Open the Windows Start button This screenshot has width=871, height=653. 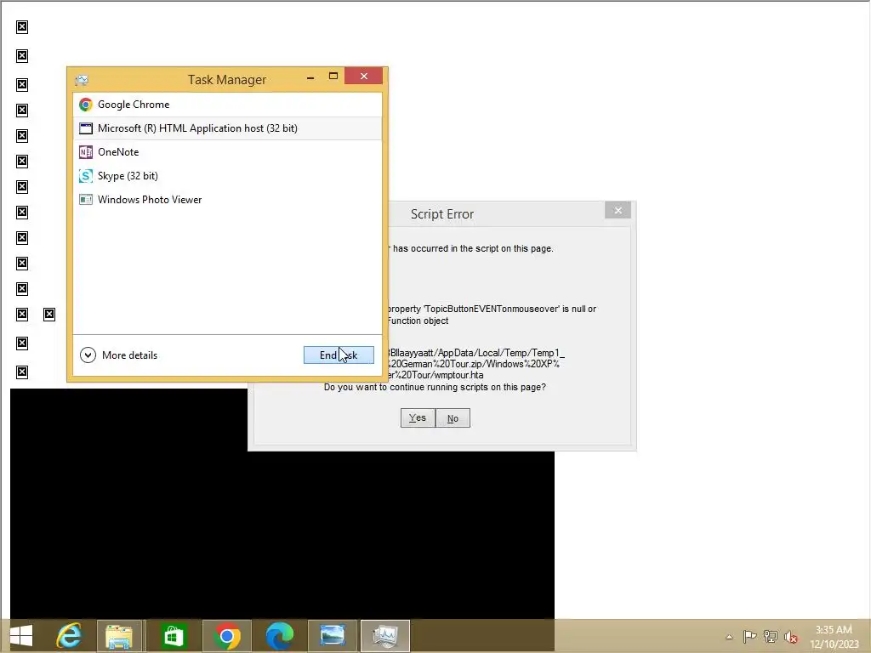[21, 636]
